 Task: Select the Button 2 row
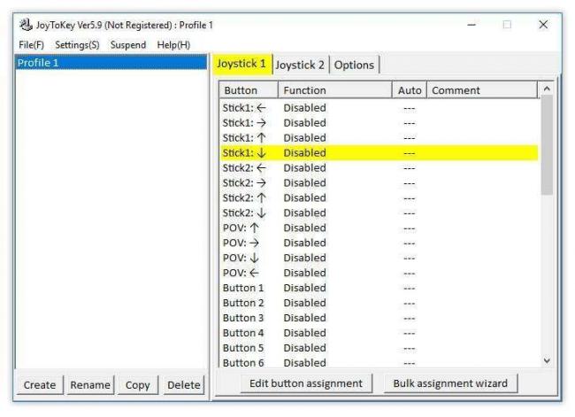379,303
